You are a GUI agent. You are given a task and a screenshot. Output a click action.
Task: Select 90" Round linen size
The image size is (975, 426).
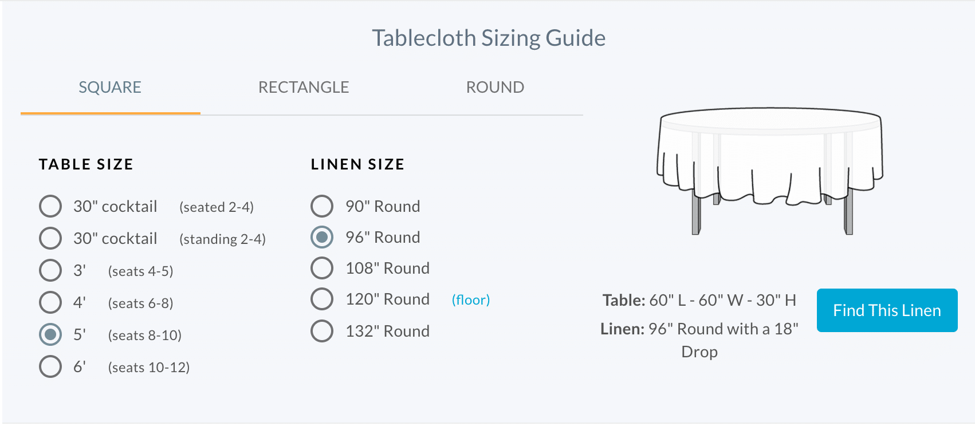click(x=322, y=206)
